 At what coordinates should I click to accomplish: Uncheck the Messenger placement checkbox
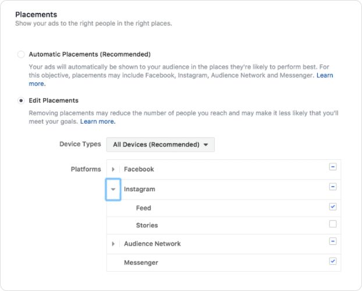(x=332, y=261)
